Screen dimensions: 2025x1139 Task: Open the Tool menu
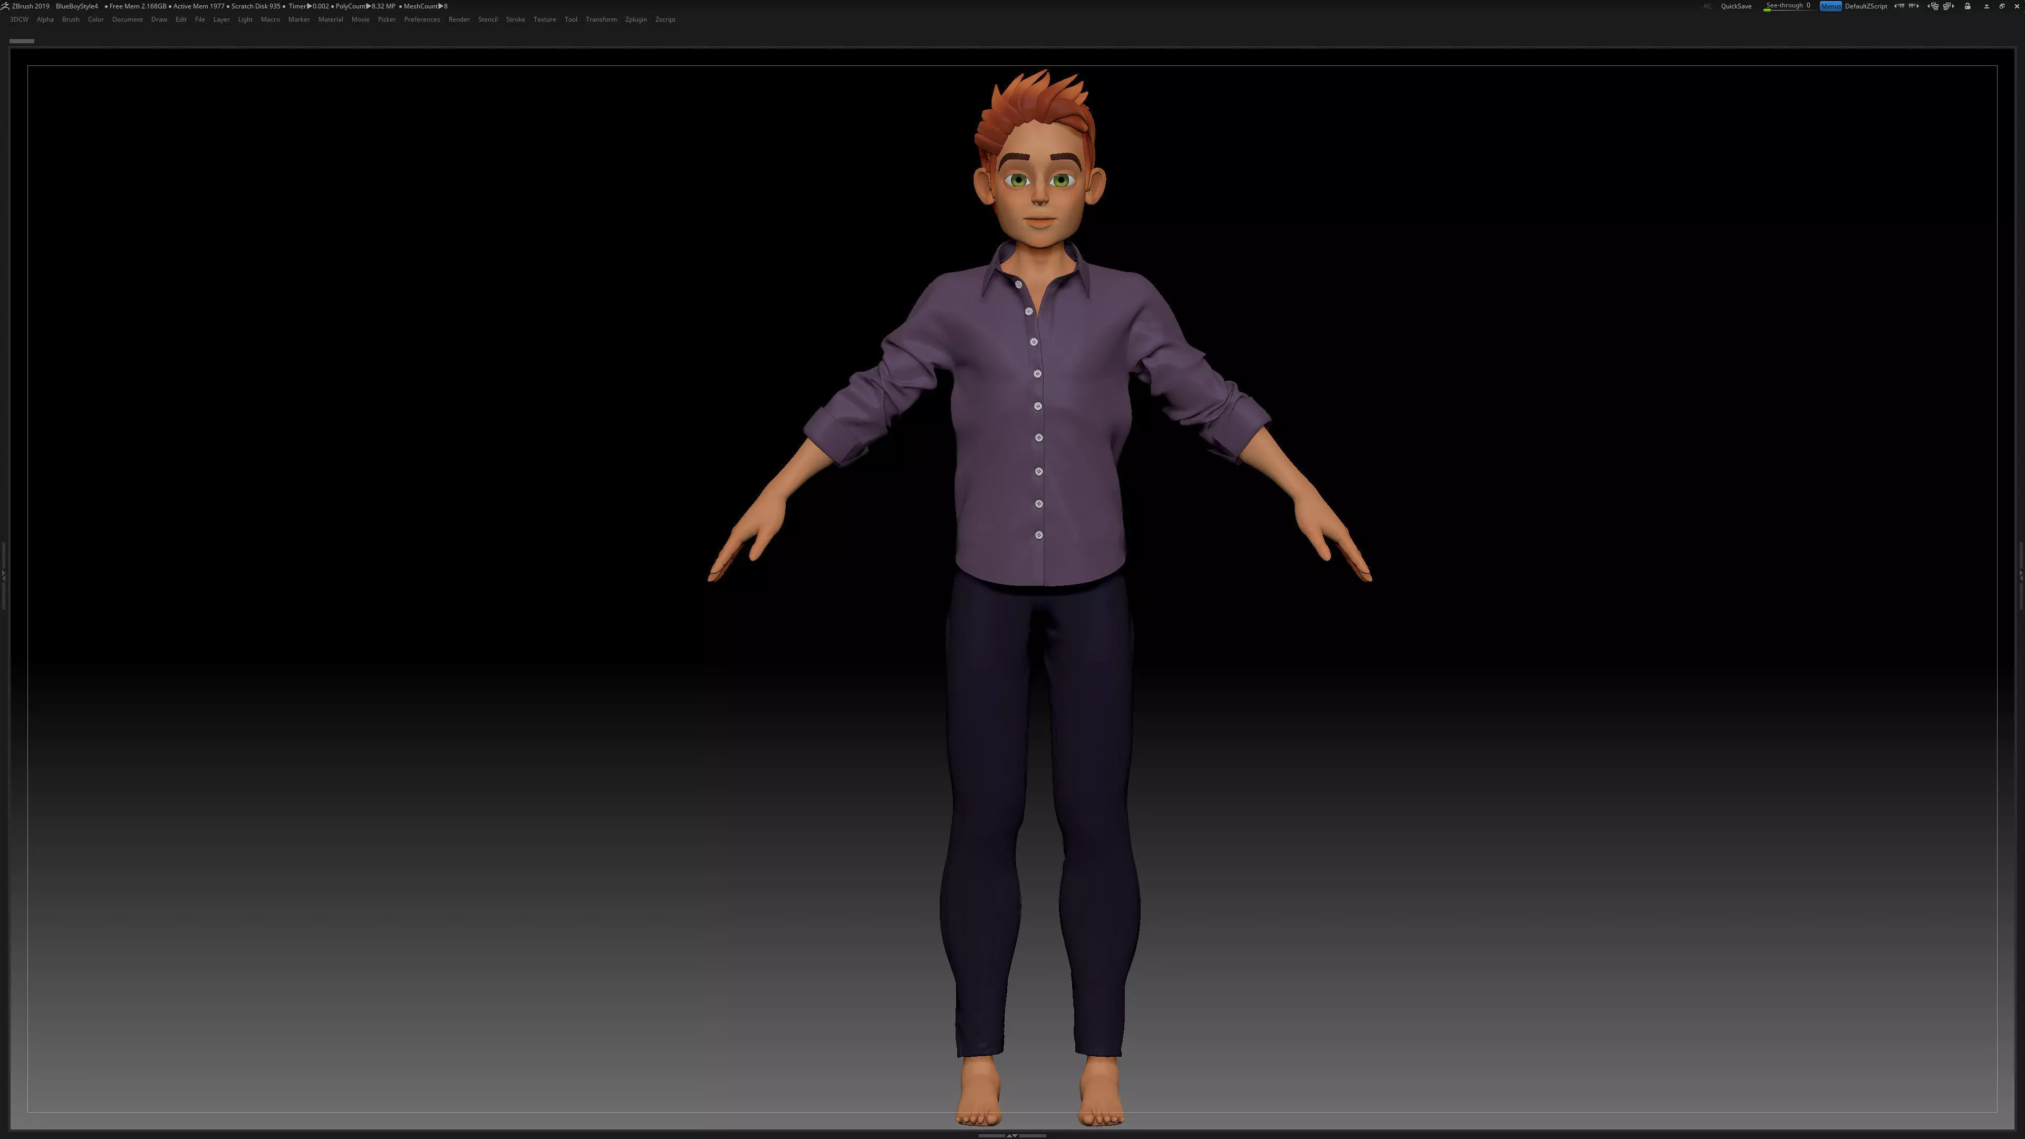coord(571,20)
